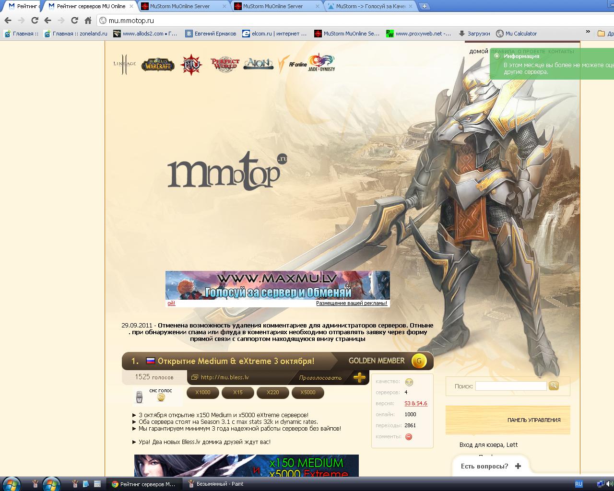Click the volume tray icon

609,484
